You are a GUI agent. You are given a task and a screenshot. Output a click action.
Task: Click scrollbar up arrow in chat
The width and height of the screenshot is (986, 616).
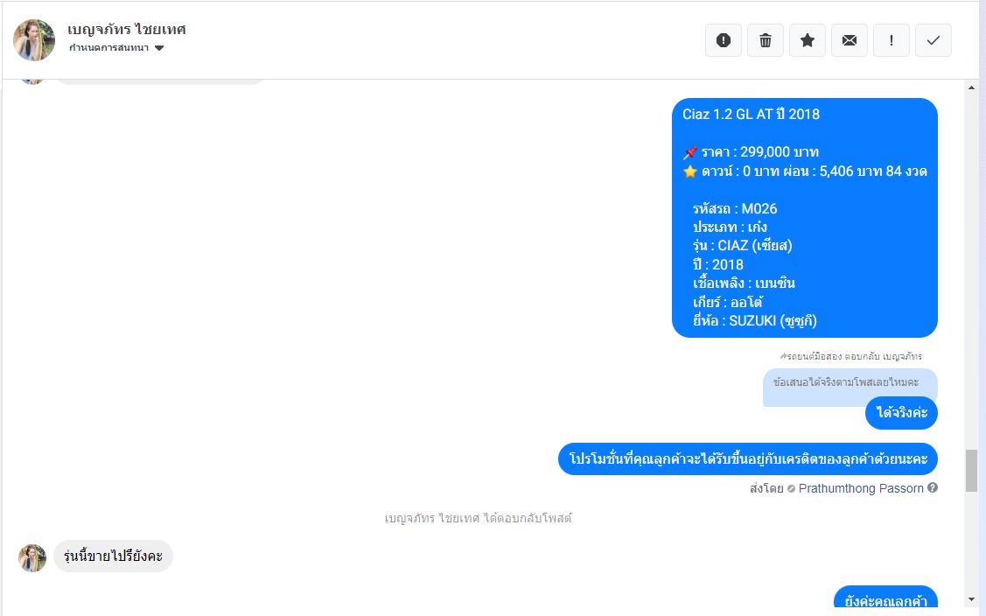(x=971, y=88)
